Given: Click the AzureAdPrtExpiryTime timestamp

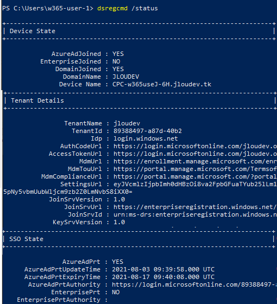Looking at the screenshot, I should pyautogui.click(x=163, y=277).
